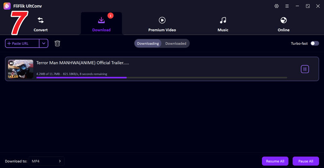The image size is (324, 168).
Task: Delete downloads with the trash icon
Action: (x=57, y=43)
